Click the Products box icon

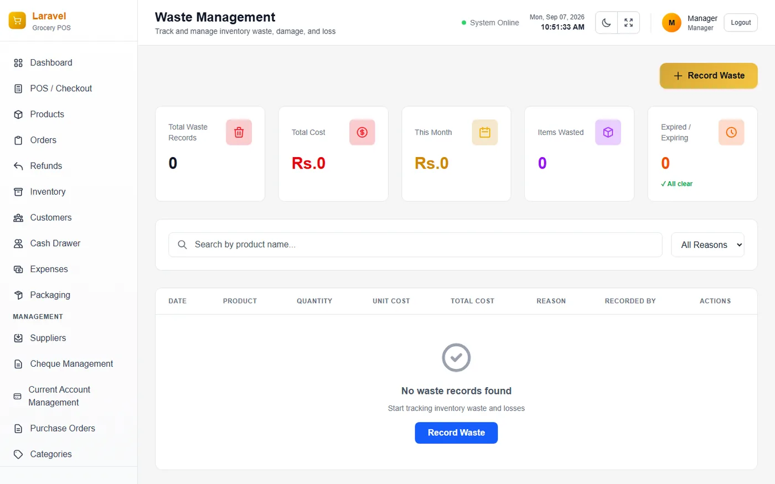pyautogui.click(x=18, y=115)
